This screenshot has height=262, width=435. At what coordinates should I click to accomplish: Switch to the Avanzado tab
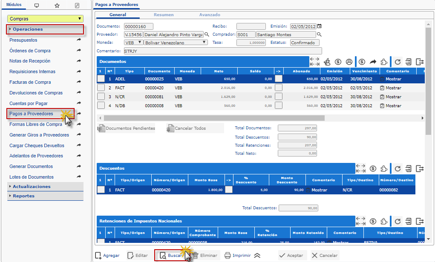[210, 15]
